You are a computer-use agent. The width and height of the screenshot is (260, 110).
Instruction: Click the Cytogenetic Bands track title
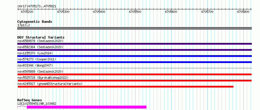pos(35,22)
